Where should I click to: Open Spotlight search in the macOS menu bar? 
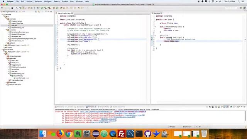point(239,2)
